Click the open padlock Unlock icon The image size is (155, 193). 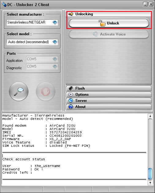click(102, 23)
